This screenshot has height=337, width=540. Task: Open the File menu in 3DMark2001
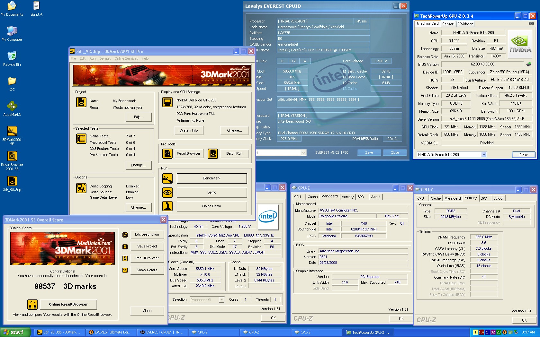[x=73, y=58]
